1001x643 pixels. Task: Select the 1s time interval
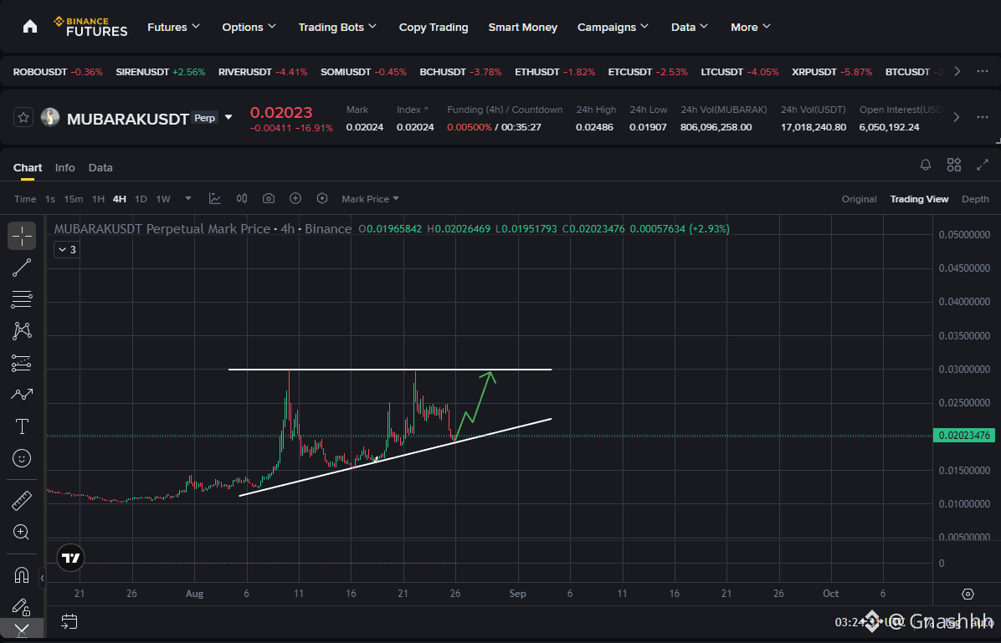click(x=49, y=199)
